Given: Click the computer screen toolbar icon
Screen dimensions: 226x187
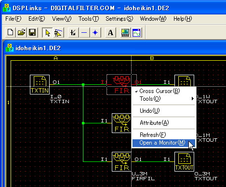Looking at the screenshot, I should tap(125, 32).
